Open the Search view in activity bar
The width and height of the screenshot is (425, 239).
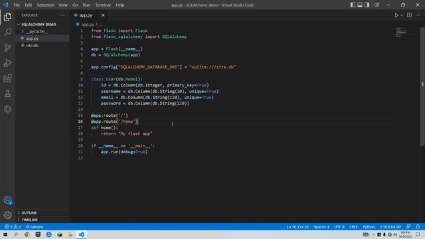7,33
